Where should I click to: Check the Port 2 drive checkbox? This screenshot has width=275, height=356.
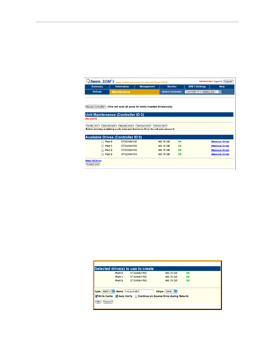(103, 150)
